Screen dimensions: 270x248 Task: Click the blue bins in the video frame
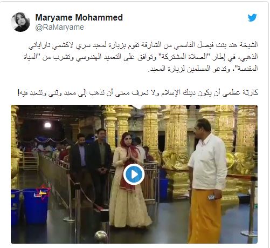30,205
